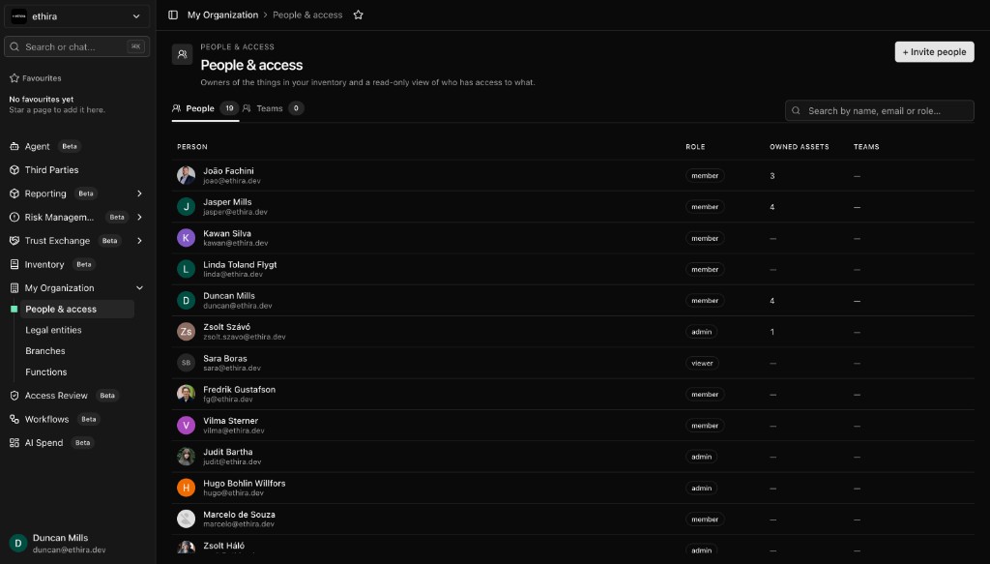Viewport: 990px width, 564px height.
Task: Open the Agent section icon
Action: [x=14, y=146]
